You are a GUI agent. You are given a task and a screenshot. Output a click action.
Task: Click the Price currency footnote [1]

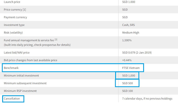tap(24, 9)
